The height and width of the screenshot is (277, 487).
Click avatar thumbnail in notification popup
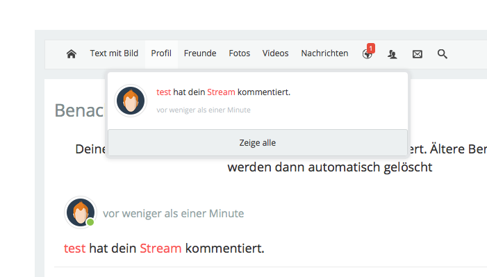pos(131,101)
